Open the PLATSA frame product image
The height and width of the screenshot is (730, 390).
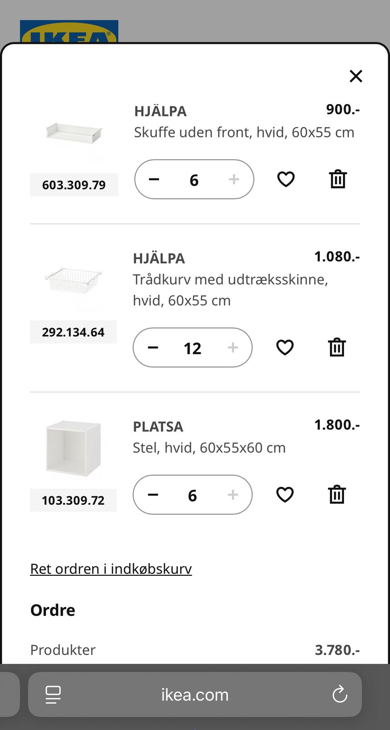click(x=73, y=448)
